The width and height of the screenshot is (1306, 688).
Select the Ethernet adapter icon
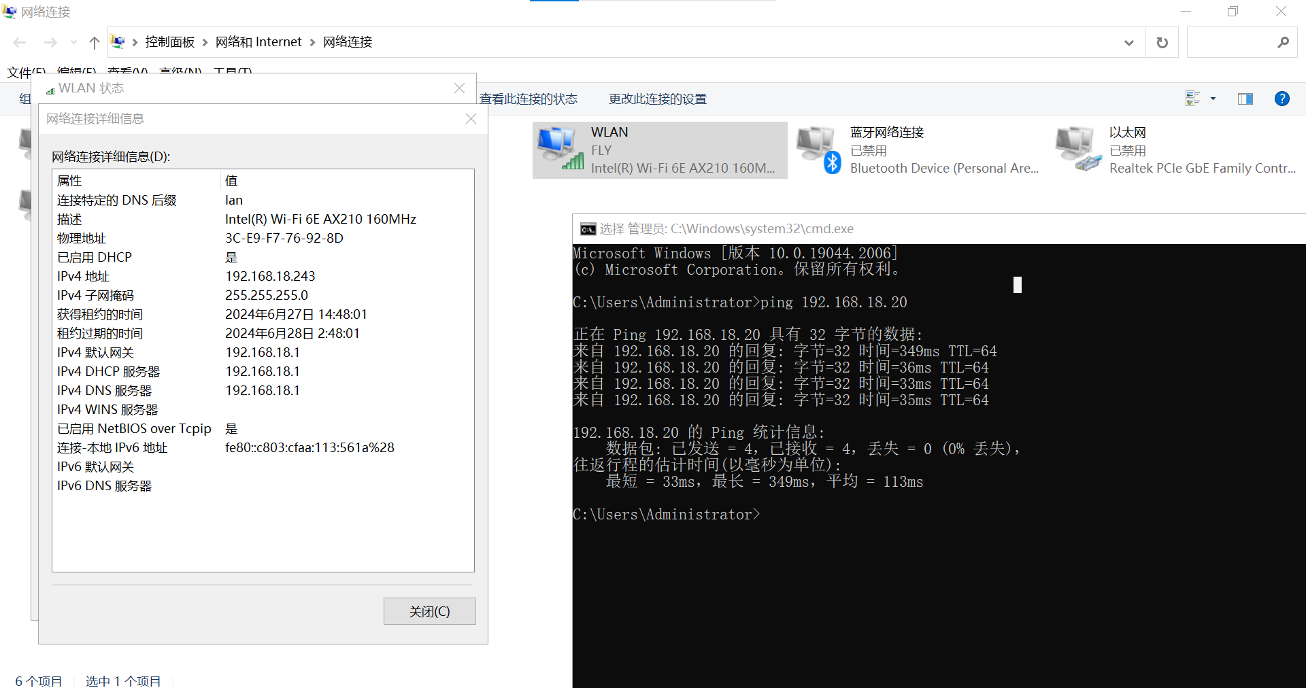[x=1077, y=148]
